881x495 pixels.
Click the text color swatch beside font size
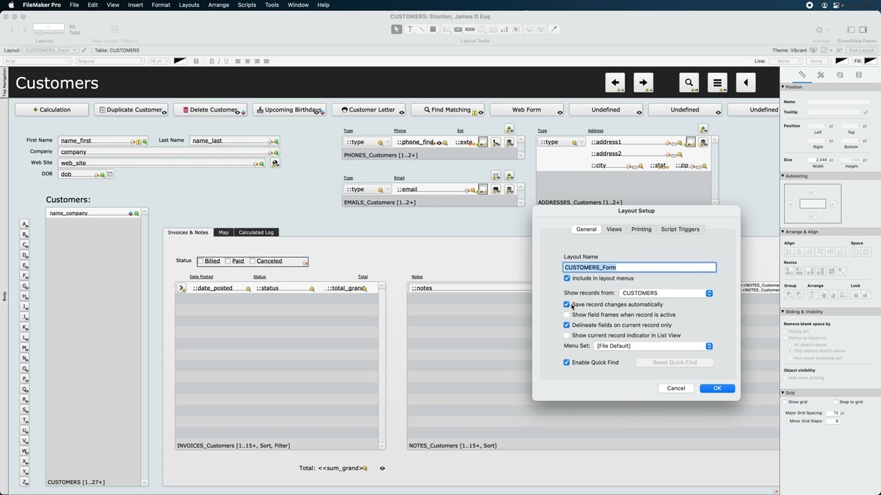[180, 61]
